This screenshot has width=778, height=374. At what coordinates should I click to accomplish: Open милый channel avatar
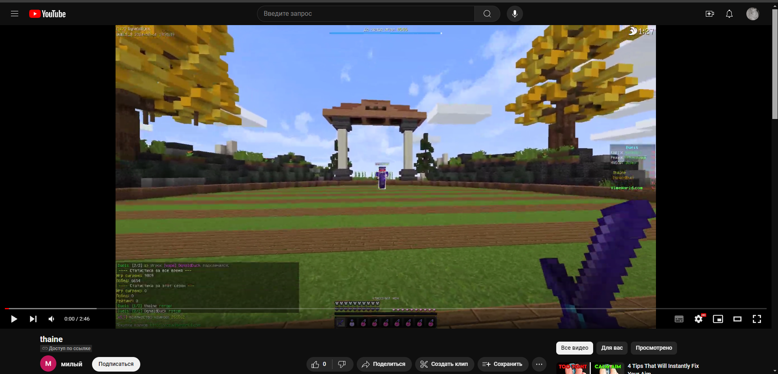[48, 364]
